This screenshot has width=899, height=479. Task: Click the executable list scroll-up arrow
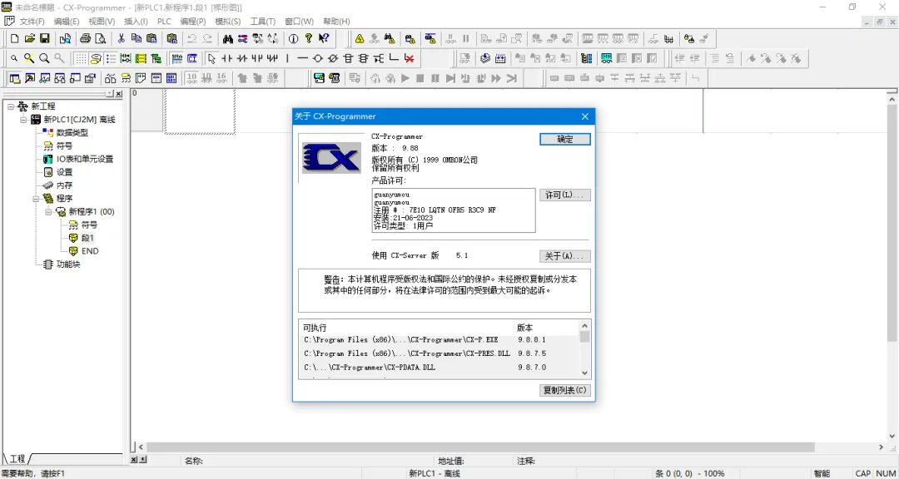pyautogui.click(x=585, y=326)
